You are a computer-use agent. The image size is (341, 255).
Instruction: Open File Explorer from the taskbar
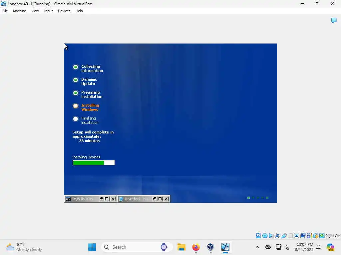(x=181, y=247)
